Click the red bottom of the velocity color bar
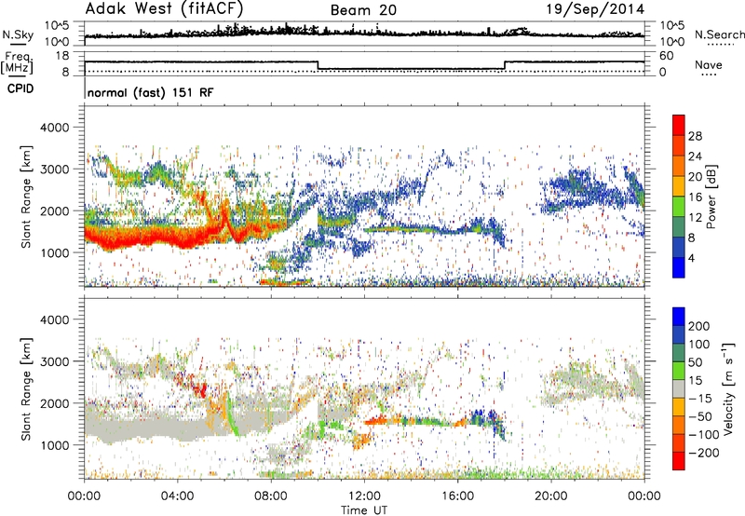Image resolution: width=745 pixels, height=516 pixels. point(679,461)
